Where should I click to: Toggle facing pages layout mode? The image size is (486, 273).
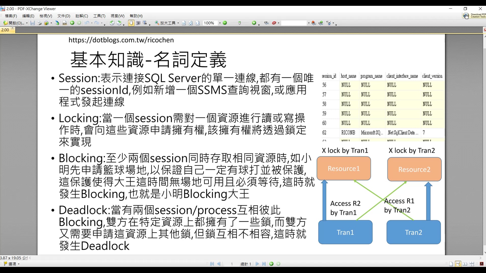pos(465,264)
